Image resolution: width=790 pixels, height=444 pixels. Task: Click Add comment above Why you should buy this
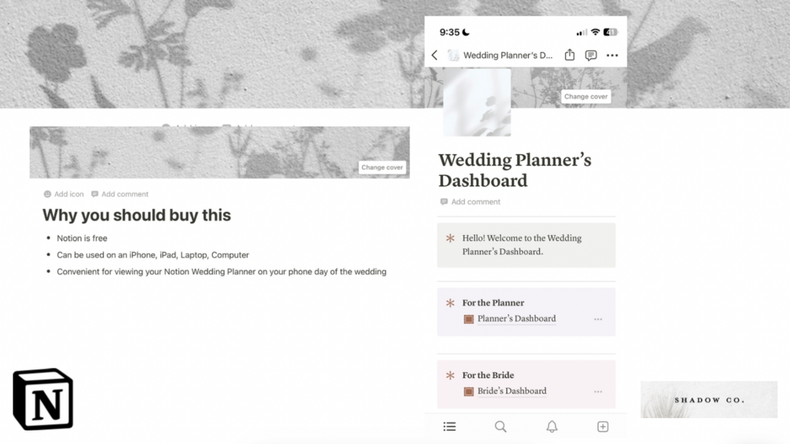point(120,194)
